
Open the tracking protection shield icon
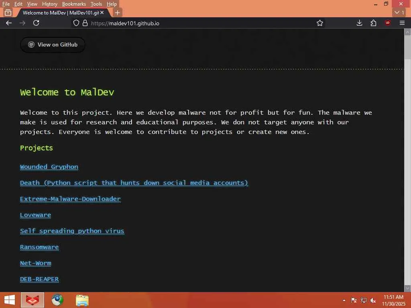pyautogui.click(x=76, y=23)
